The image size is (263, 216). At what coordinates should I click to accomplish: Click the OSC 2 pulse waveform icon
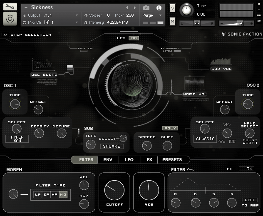pos(233,142)
